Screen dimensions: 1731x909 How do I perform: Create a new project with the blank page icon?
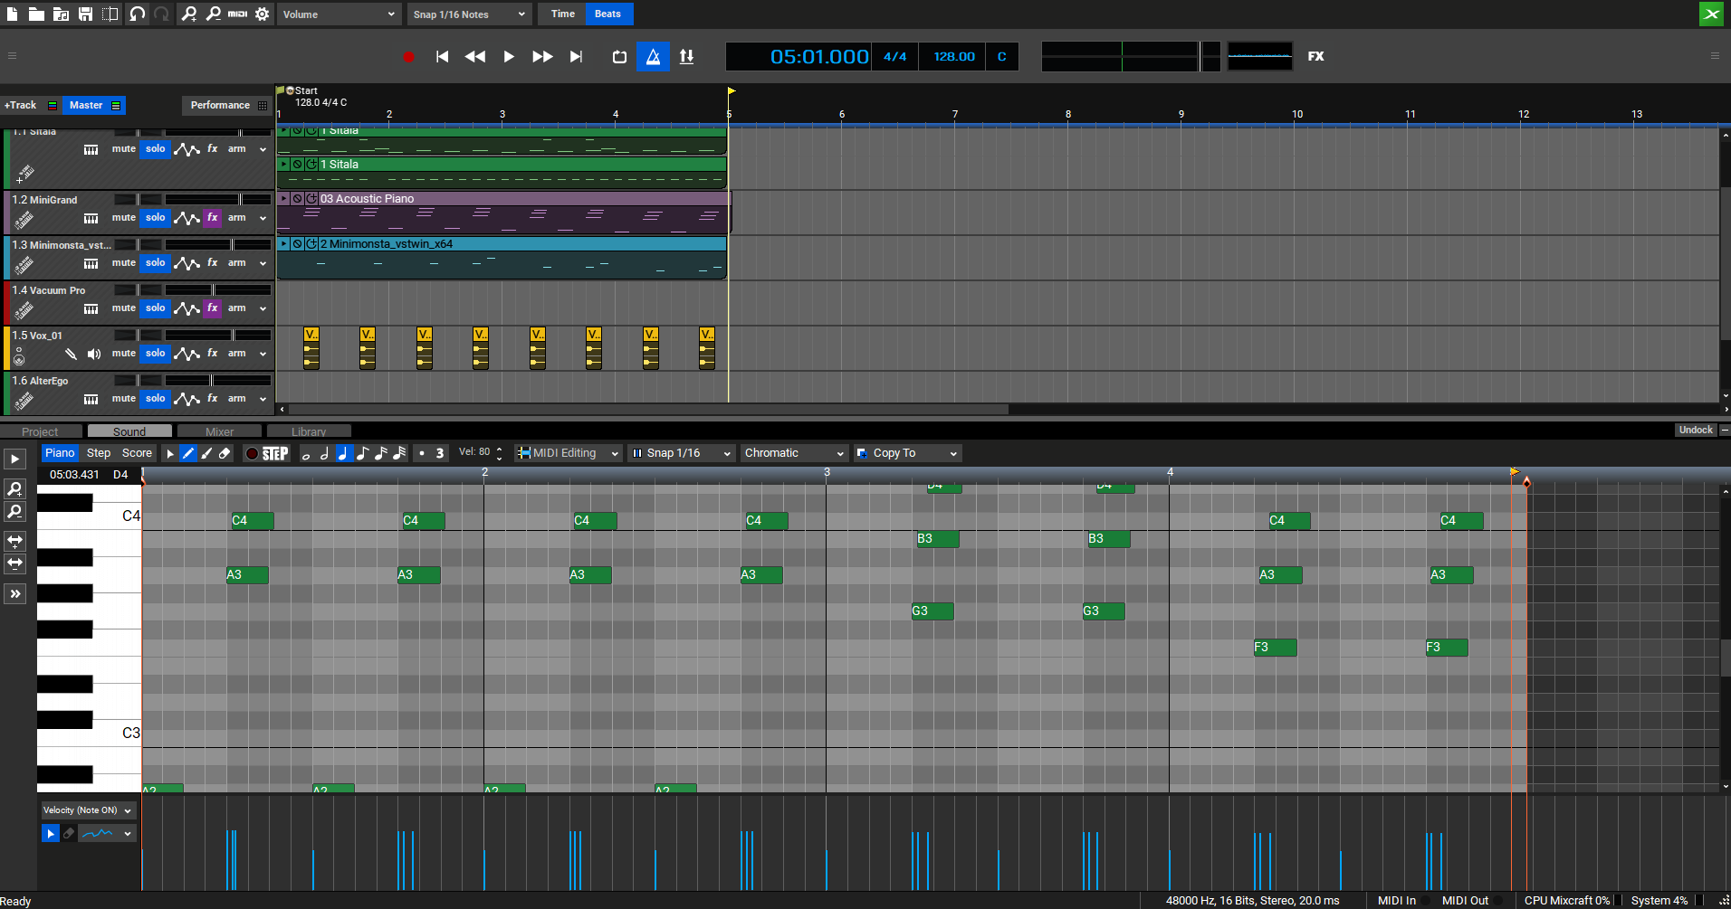[x=13, y=14]
